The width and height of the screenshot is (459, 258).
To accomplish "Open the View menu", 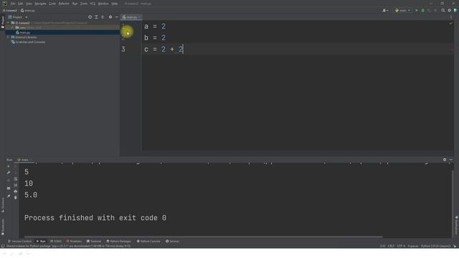I will (x=29, y=4).
